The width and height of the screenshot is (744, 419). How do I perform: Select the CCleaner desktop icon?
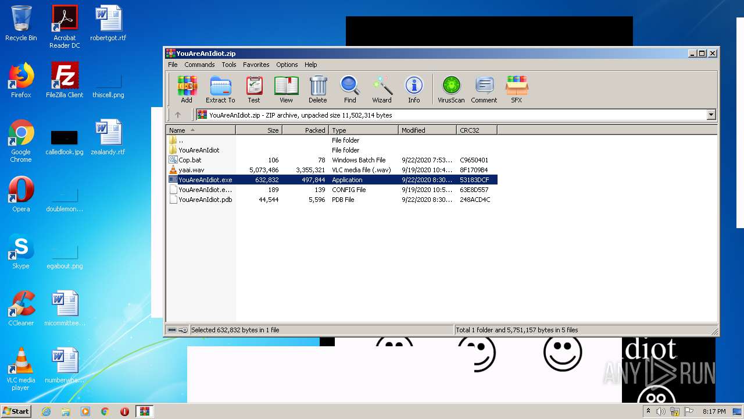21,308
